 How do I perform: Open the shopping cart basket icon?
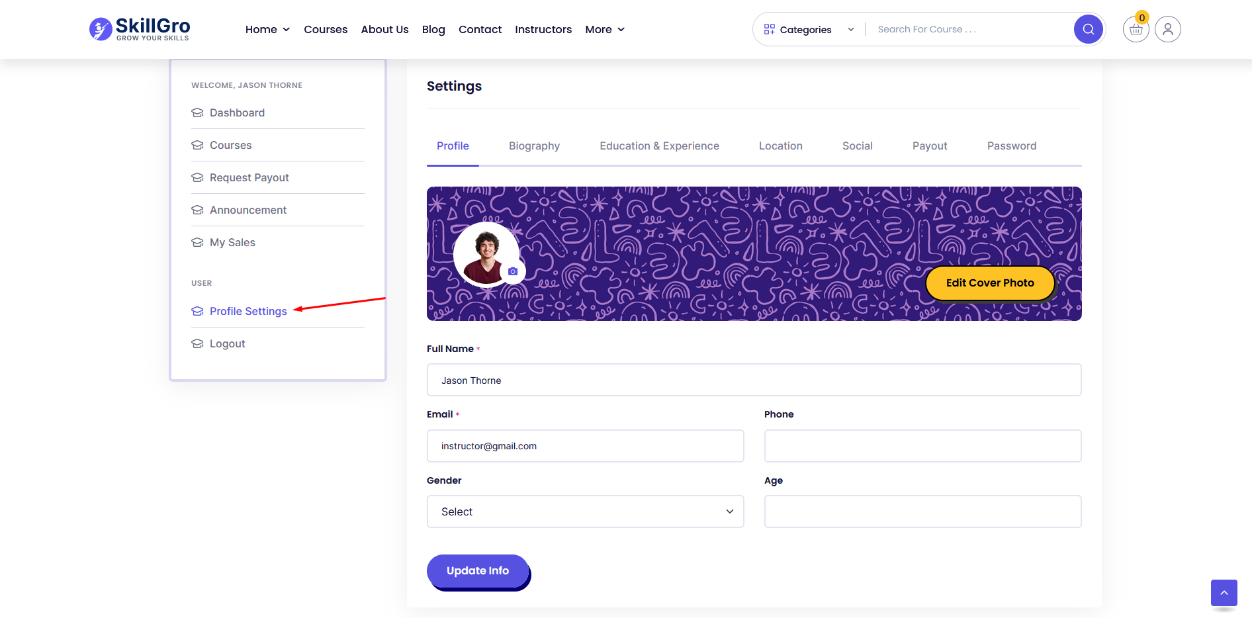1136,29
